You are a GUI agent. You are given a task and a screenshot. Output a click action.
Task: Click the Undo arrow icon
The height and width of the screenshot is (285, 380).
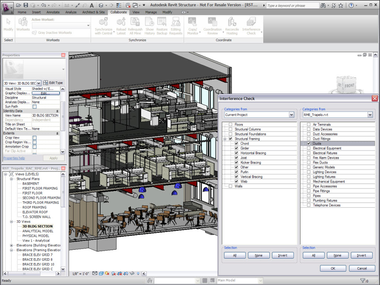43,5
